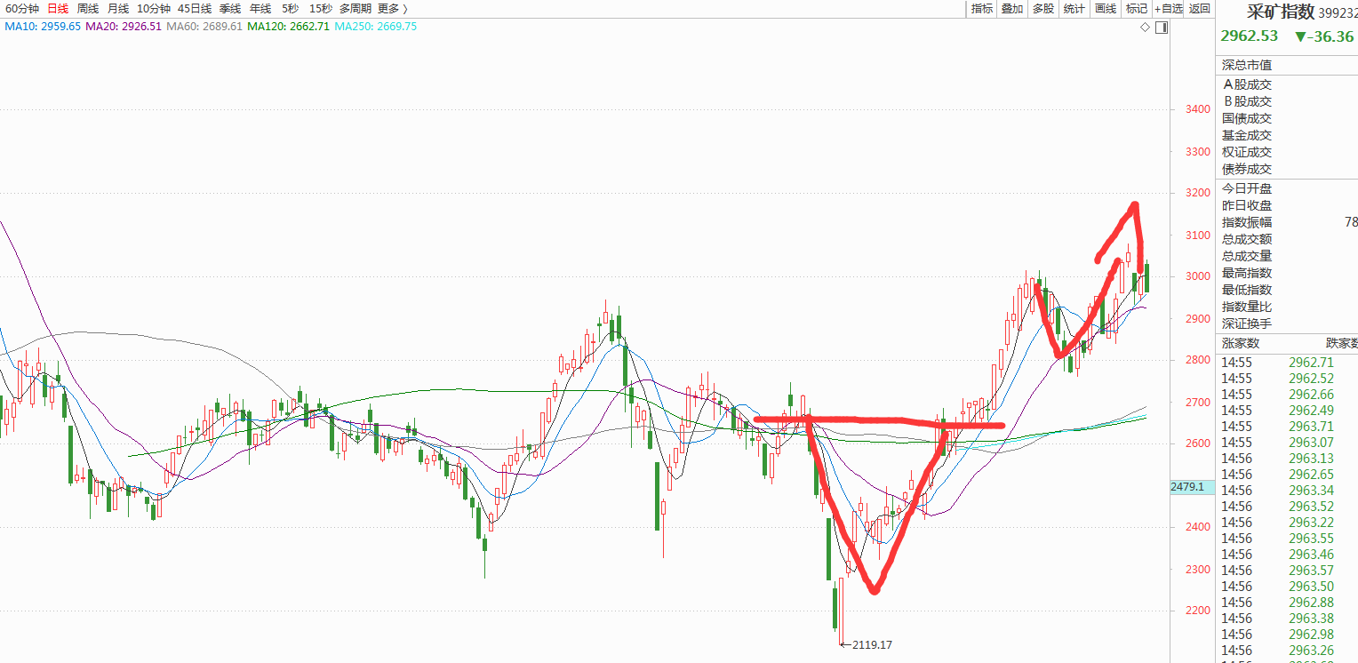Click the 叠加 overlay button

(x=1012, y=9)
